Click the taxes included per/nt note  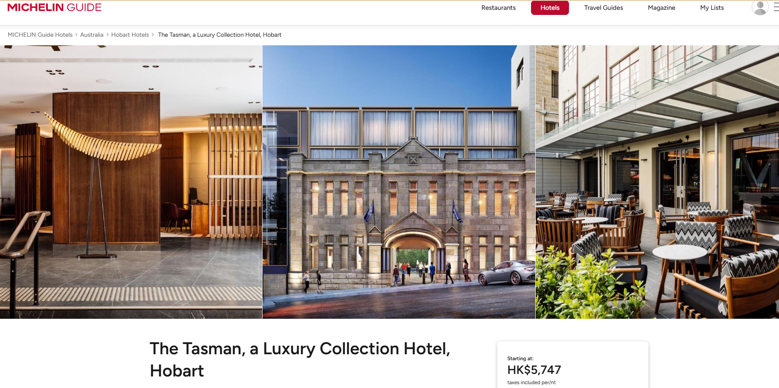pyautogui.click(x=531, y=382)
